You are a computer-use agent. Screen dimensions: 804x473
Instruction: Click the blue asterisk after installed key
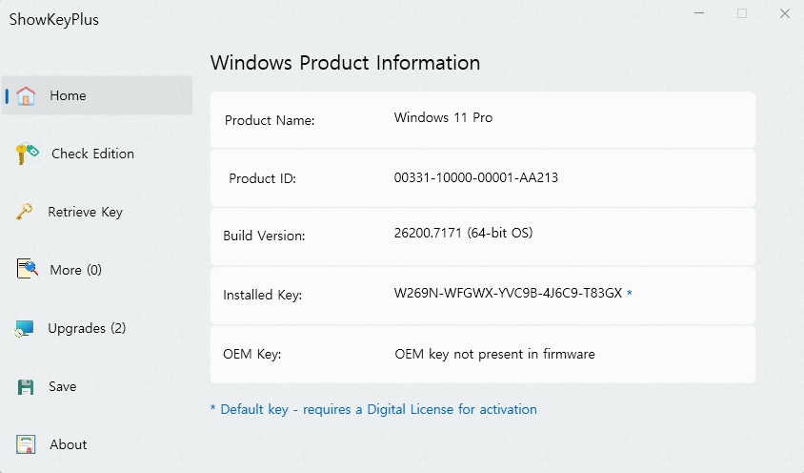[630, 293]
